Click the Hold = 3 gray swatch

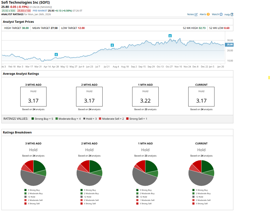pos(84,119)
